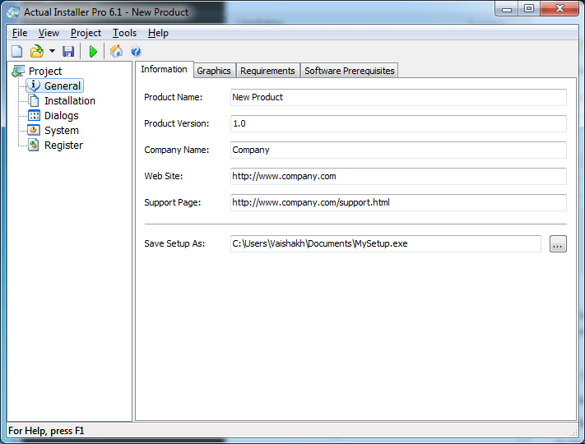Screen dimensions: 585x444
Task: Maximize the Actual Installer window
Action: (529, 9)
